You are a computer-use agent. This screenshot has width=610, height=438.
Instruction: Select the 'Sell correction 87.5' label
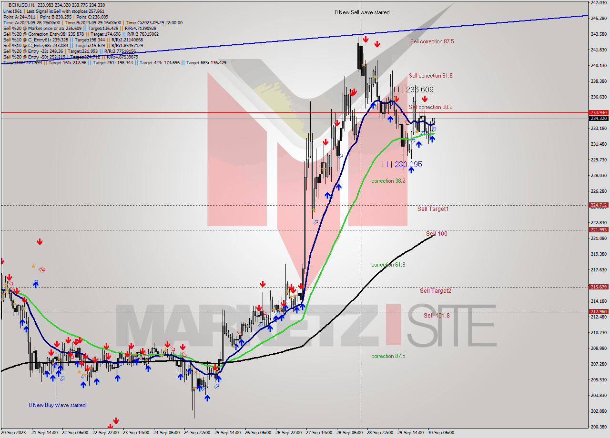pos(432,41)
